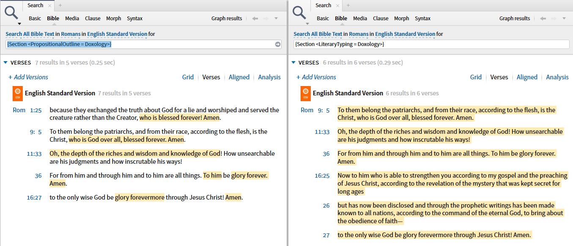The height and width of the screenshot is (246, 573).
Task: Open left panel history dropdown arrow
Action: tap(276, 19)
